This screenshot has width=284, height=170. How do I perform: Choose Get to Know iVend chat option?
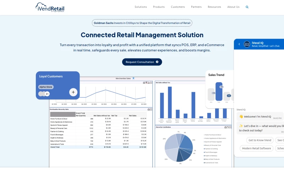[260, 140]
